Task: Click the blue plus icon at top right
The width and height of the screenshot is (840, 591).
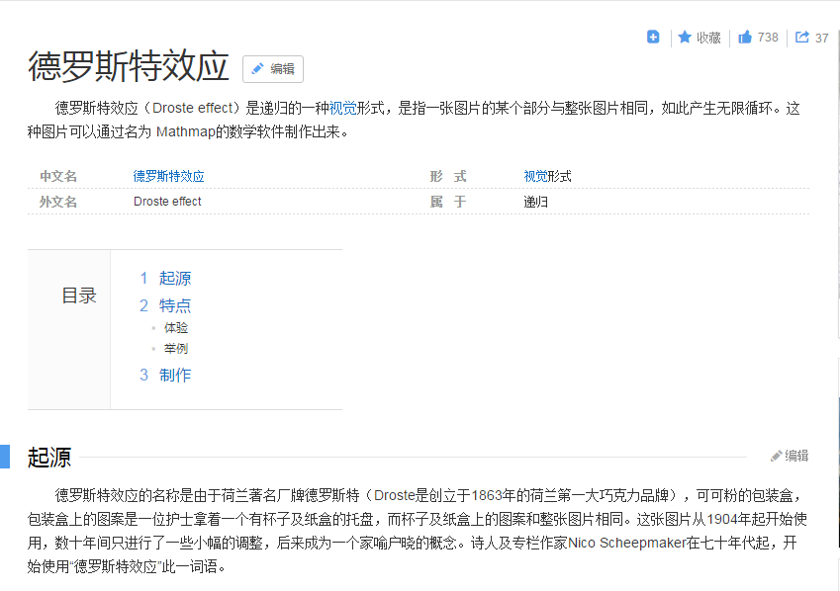Action: coord(653,37)
